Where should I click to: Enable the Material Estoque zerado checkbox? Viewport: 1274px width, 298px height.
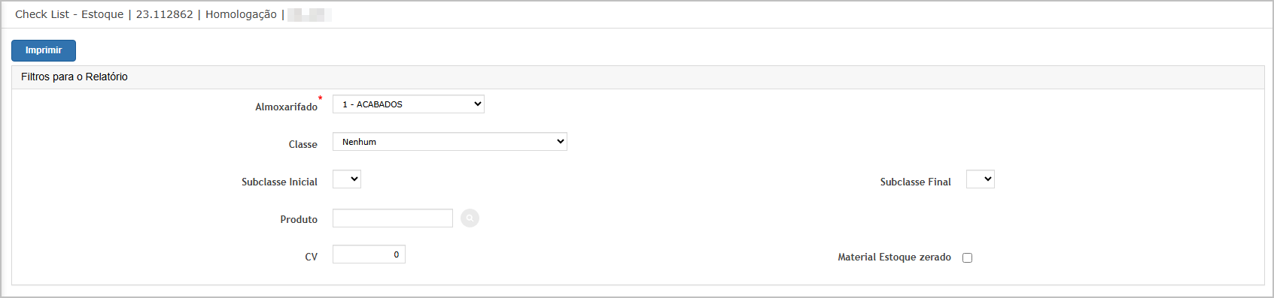click(968, 257)
